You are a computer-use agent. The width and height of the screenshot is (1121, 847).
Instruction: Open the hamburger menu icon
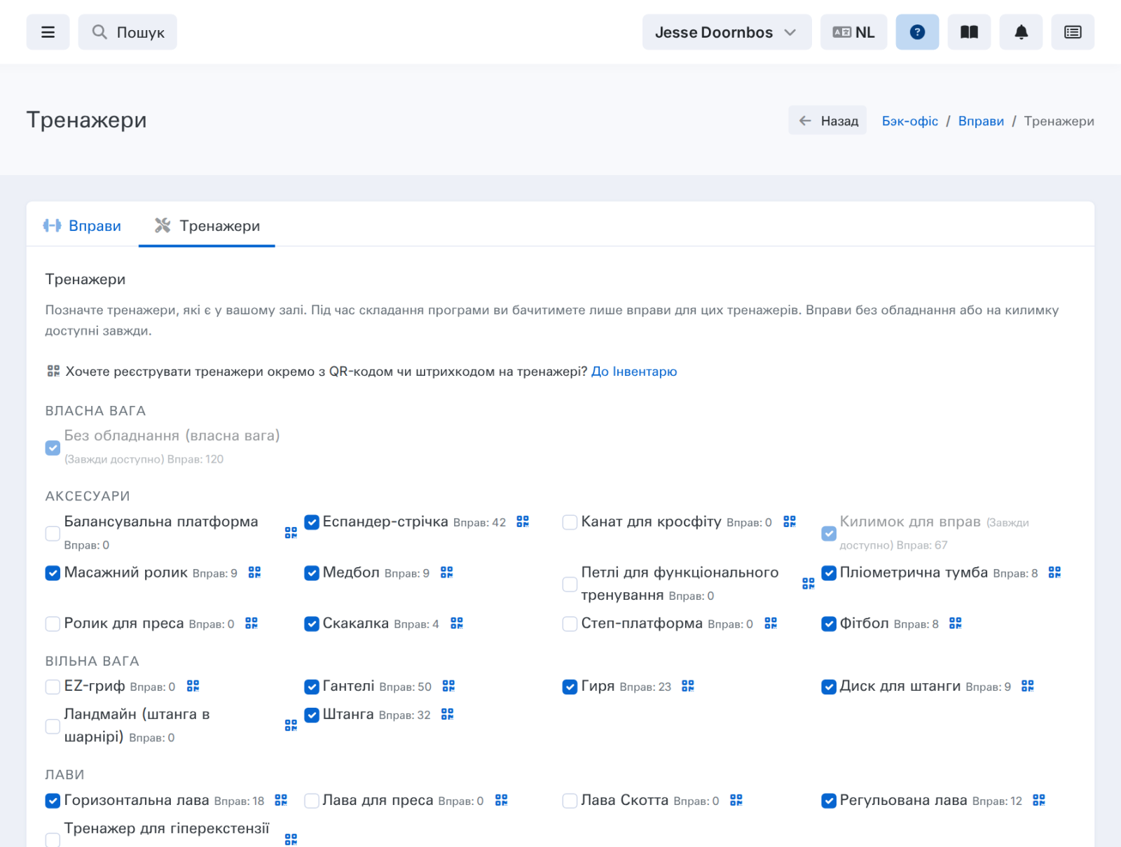coord(48,32)
